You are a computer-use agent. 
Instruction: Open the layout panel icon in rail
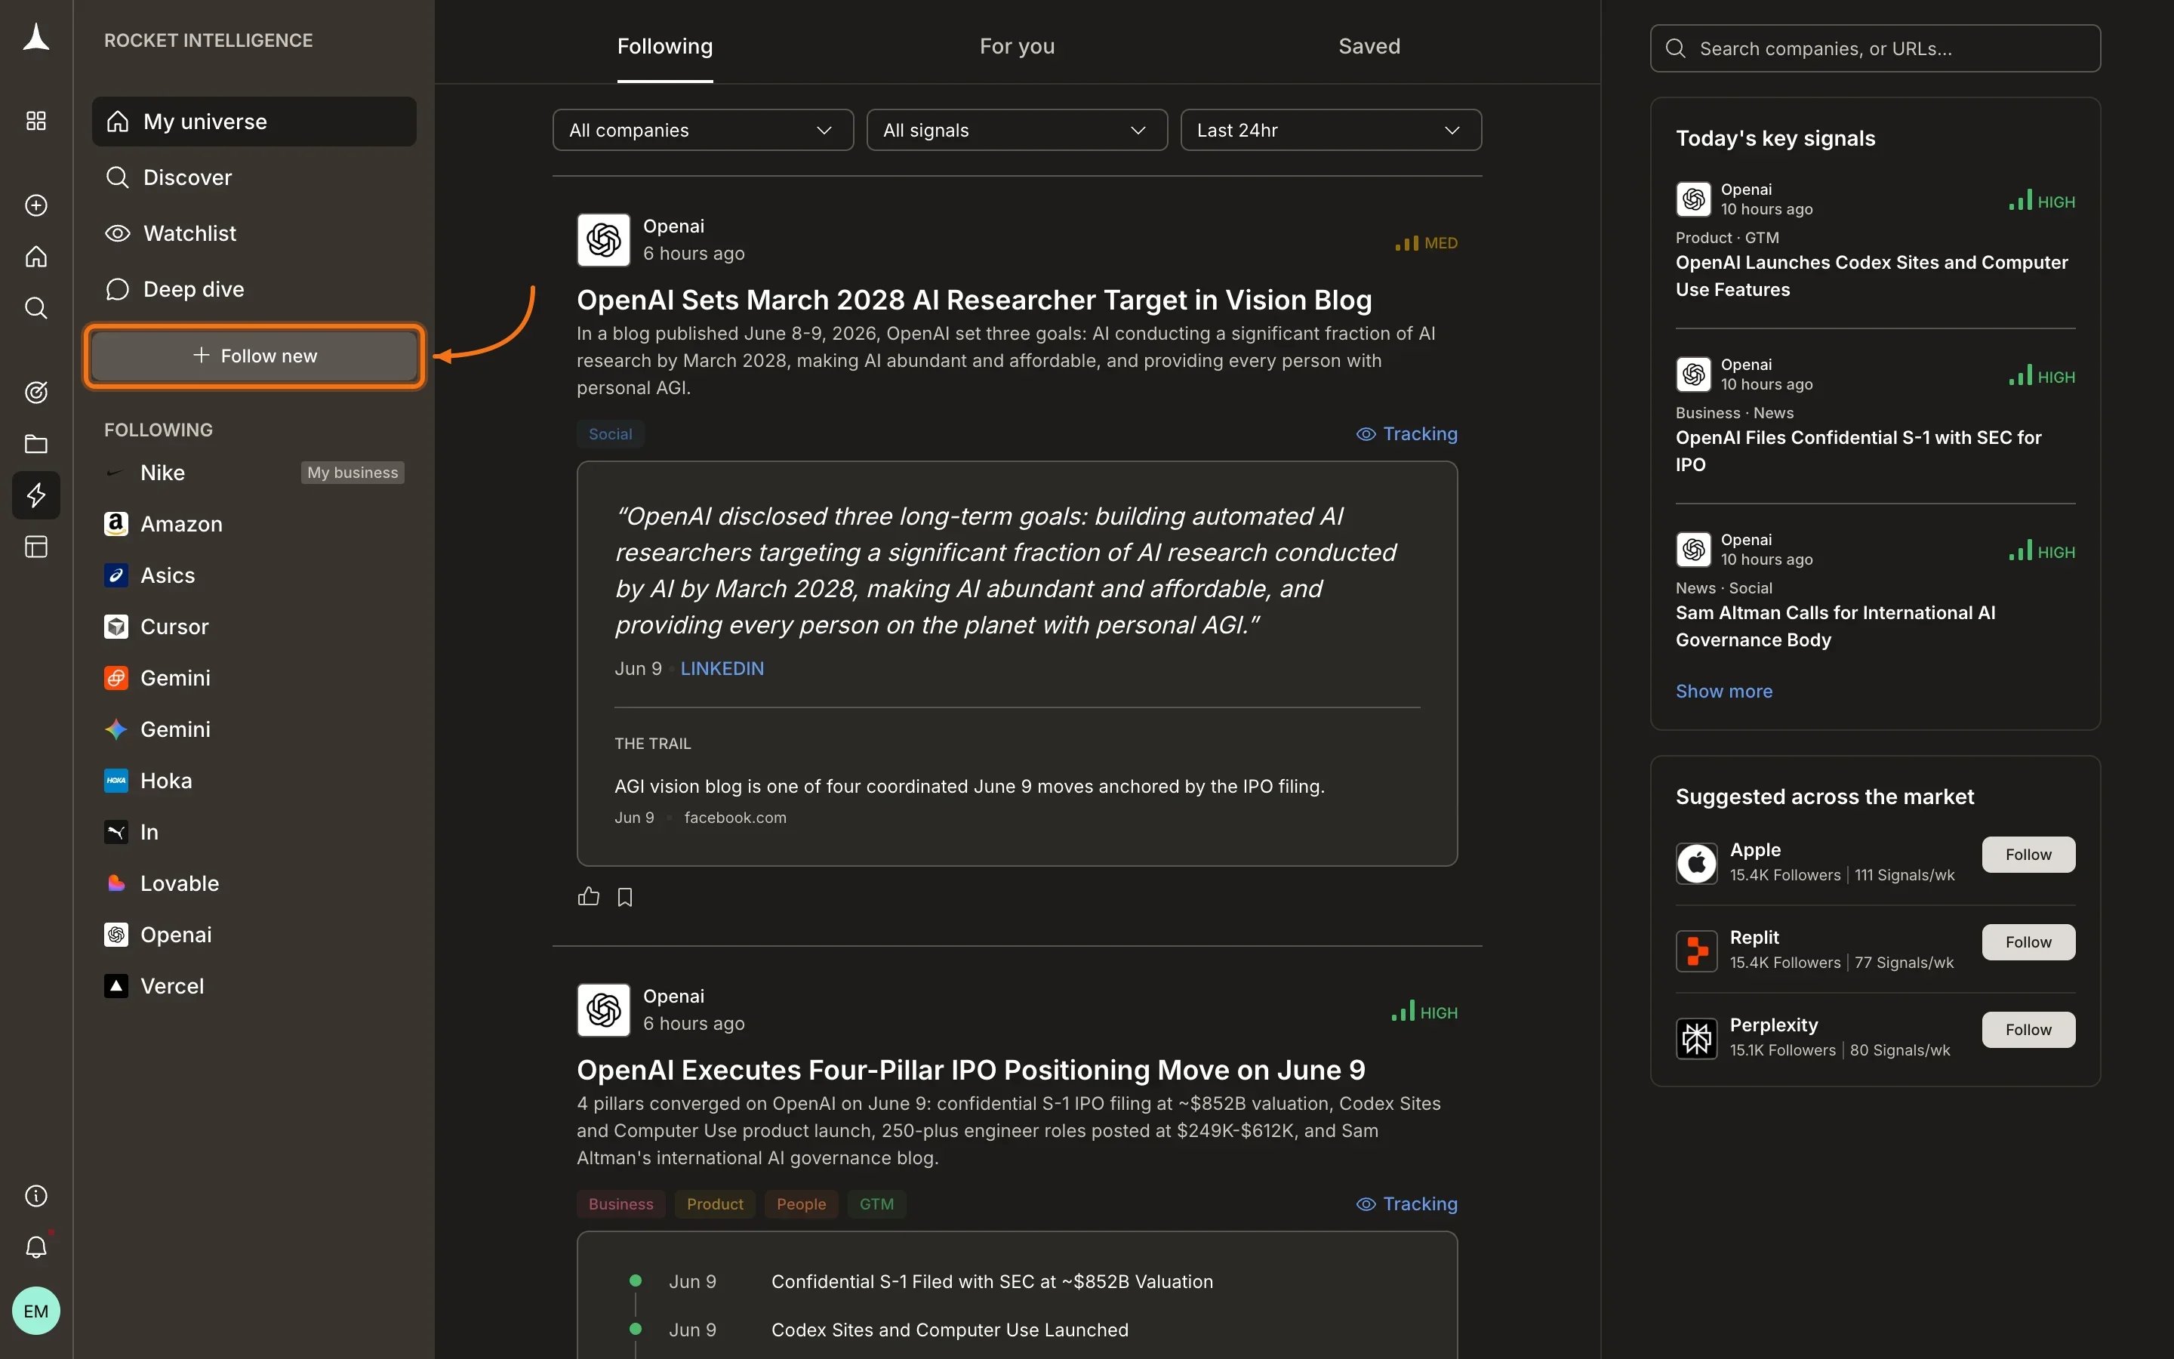coord(36,547)
